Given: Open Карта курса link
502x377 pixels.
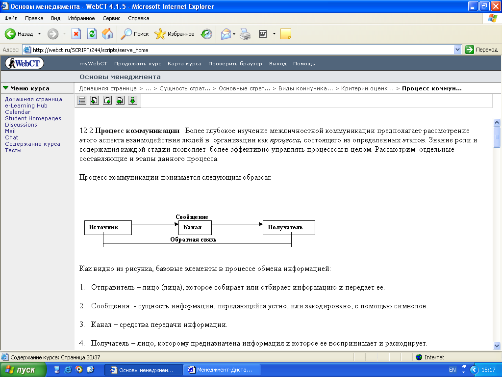Looking at the screenshot, I should pos(184,63).
